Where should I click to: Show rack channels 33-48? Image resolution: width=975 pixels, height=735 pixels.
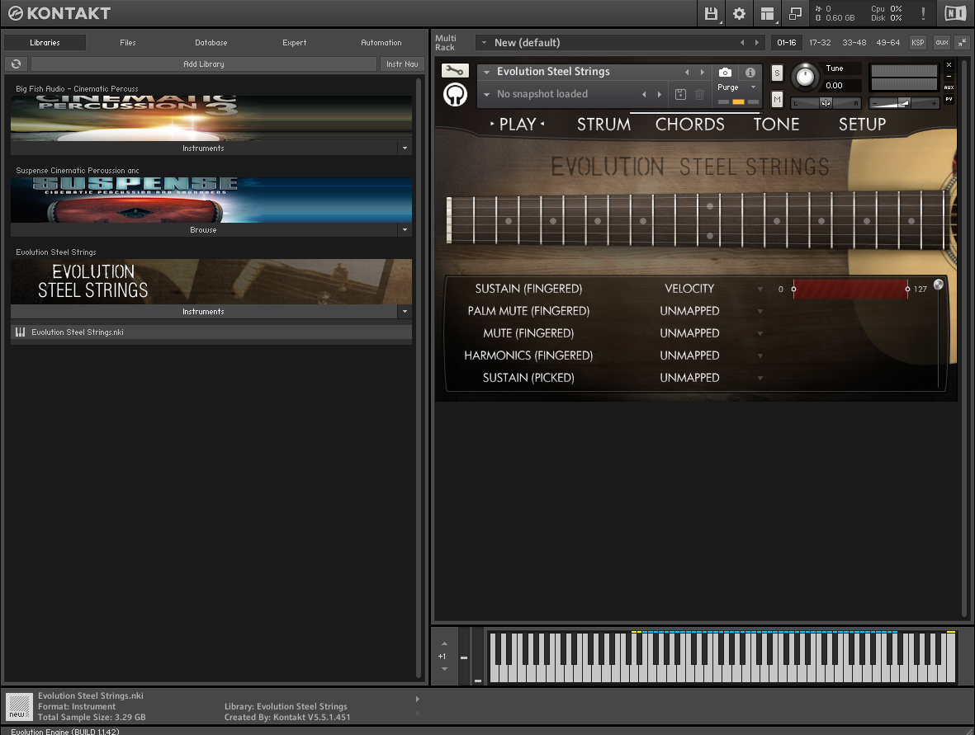854,42
